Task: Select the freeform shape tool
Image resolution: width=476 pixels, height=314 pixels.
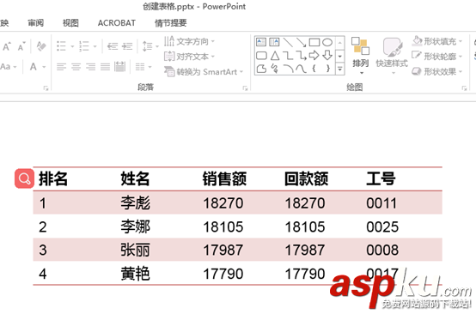Action: pyautogui.click(x=261, y=69)
